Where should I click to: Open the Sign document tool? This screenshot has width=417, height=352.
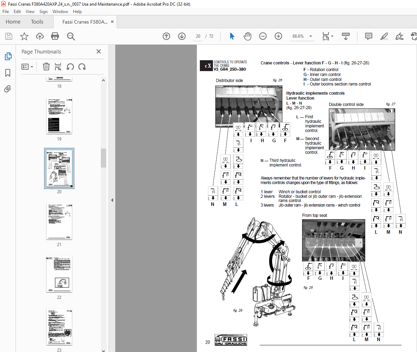[399, 36]
